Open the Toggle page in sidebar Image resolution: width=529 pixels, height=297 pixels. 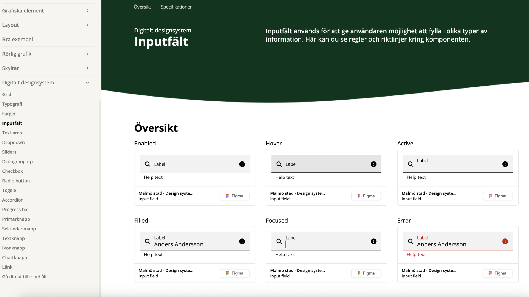pyautogui.click(x=9, y=190)
